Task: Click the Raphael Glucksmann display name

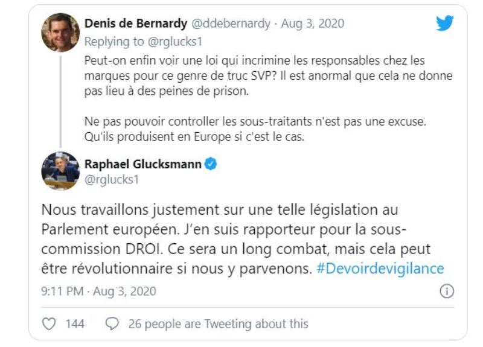Action: tap(142, 164)
